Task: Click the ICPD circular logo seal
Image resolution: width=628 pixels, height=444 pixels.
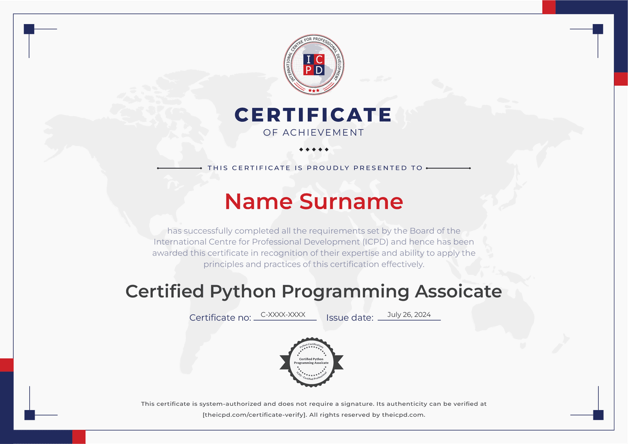Action: [314, 65]
